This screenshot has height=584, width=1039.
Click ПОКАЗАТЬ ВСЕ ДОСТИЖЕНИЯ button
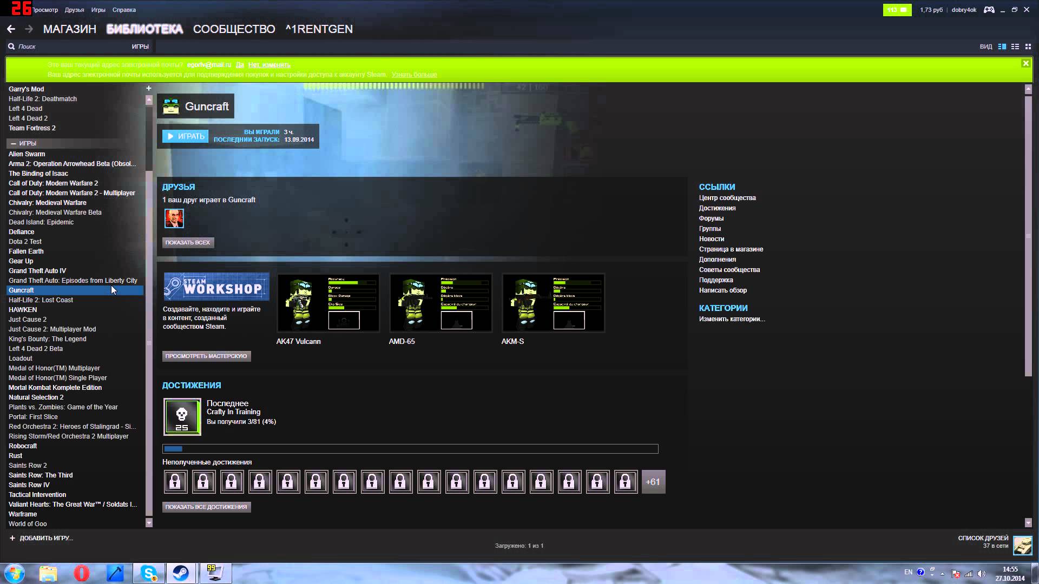tap(206, 506)
